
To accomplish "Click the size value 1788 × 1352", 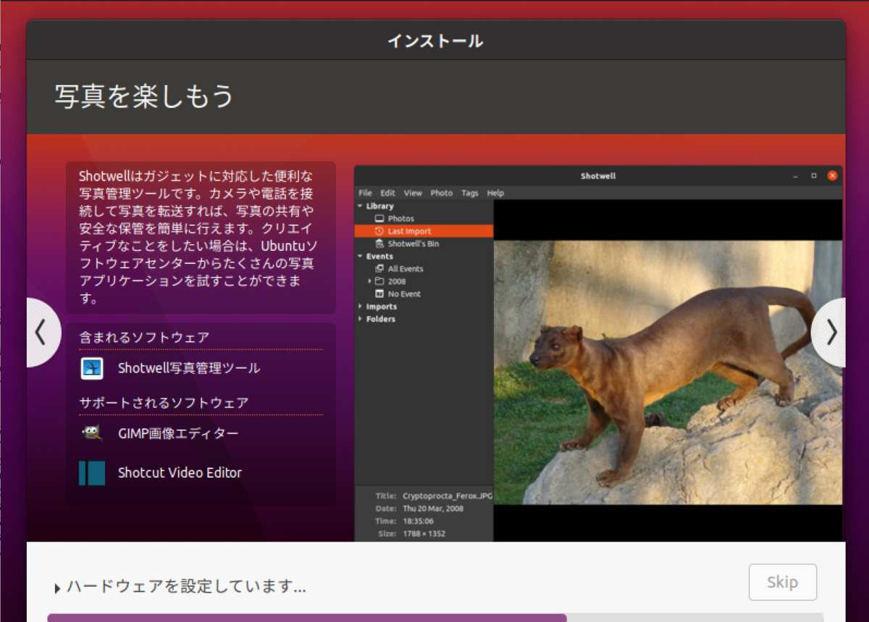I will pyautogui.click(x=424, y=534).
